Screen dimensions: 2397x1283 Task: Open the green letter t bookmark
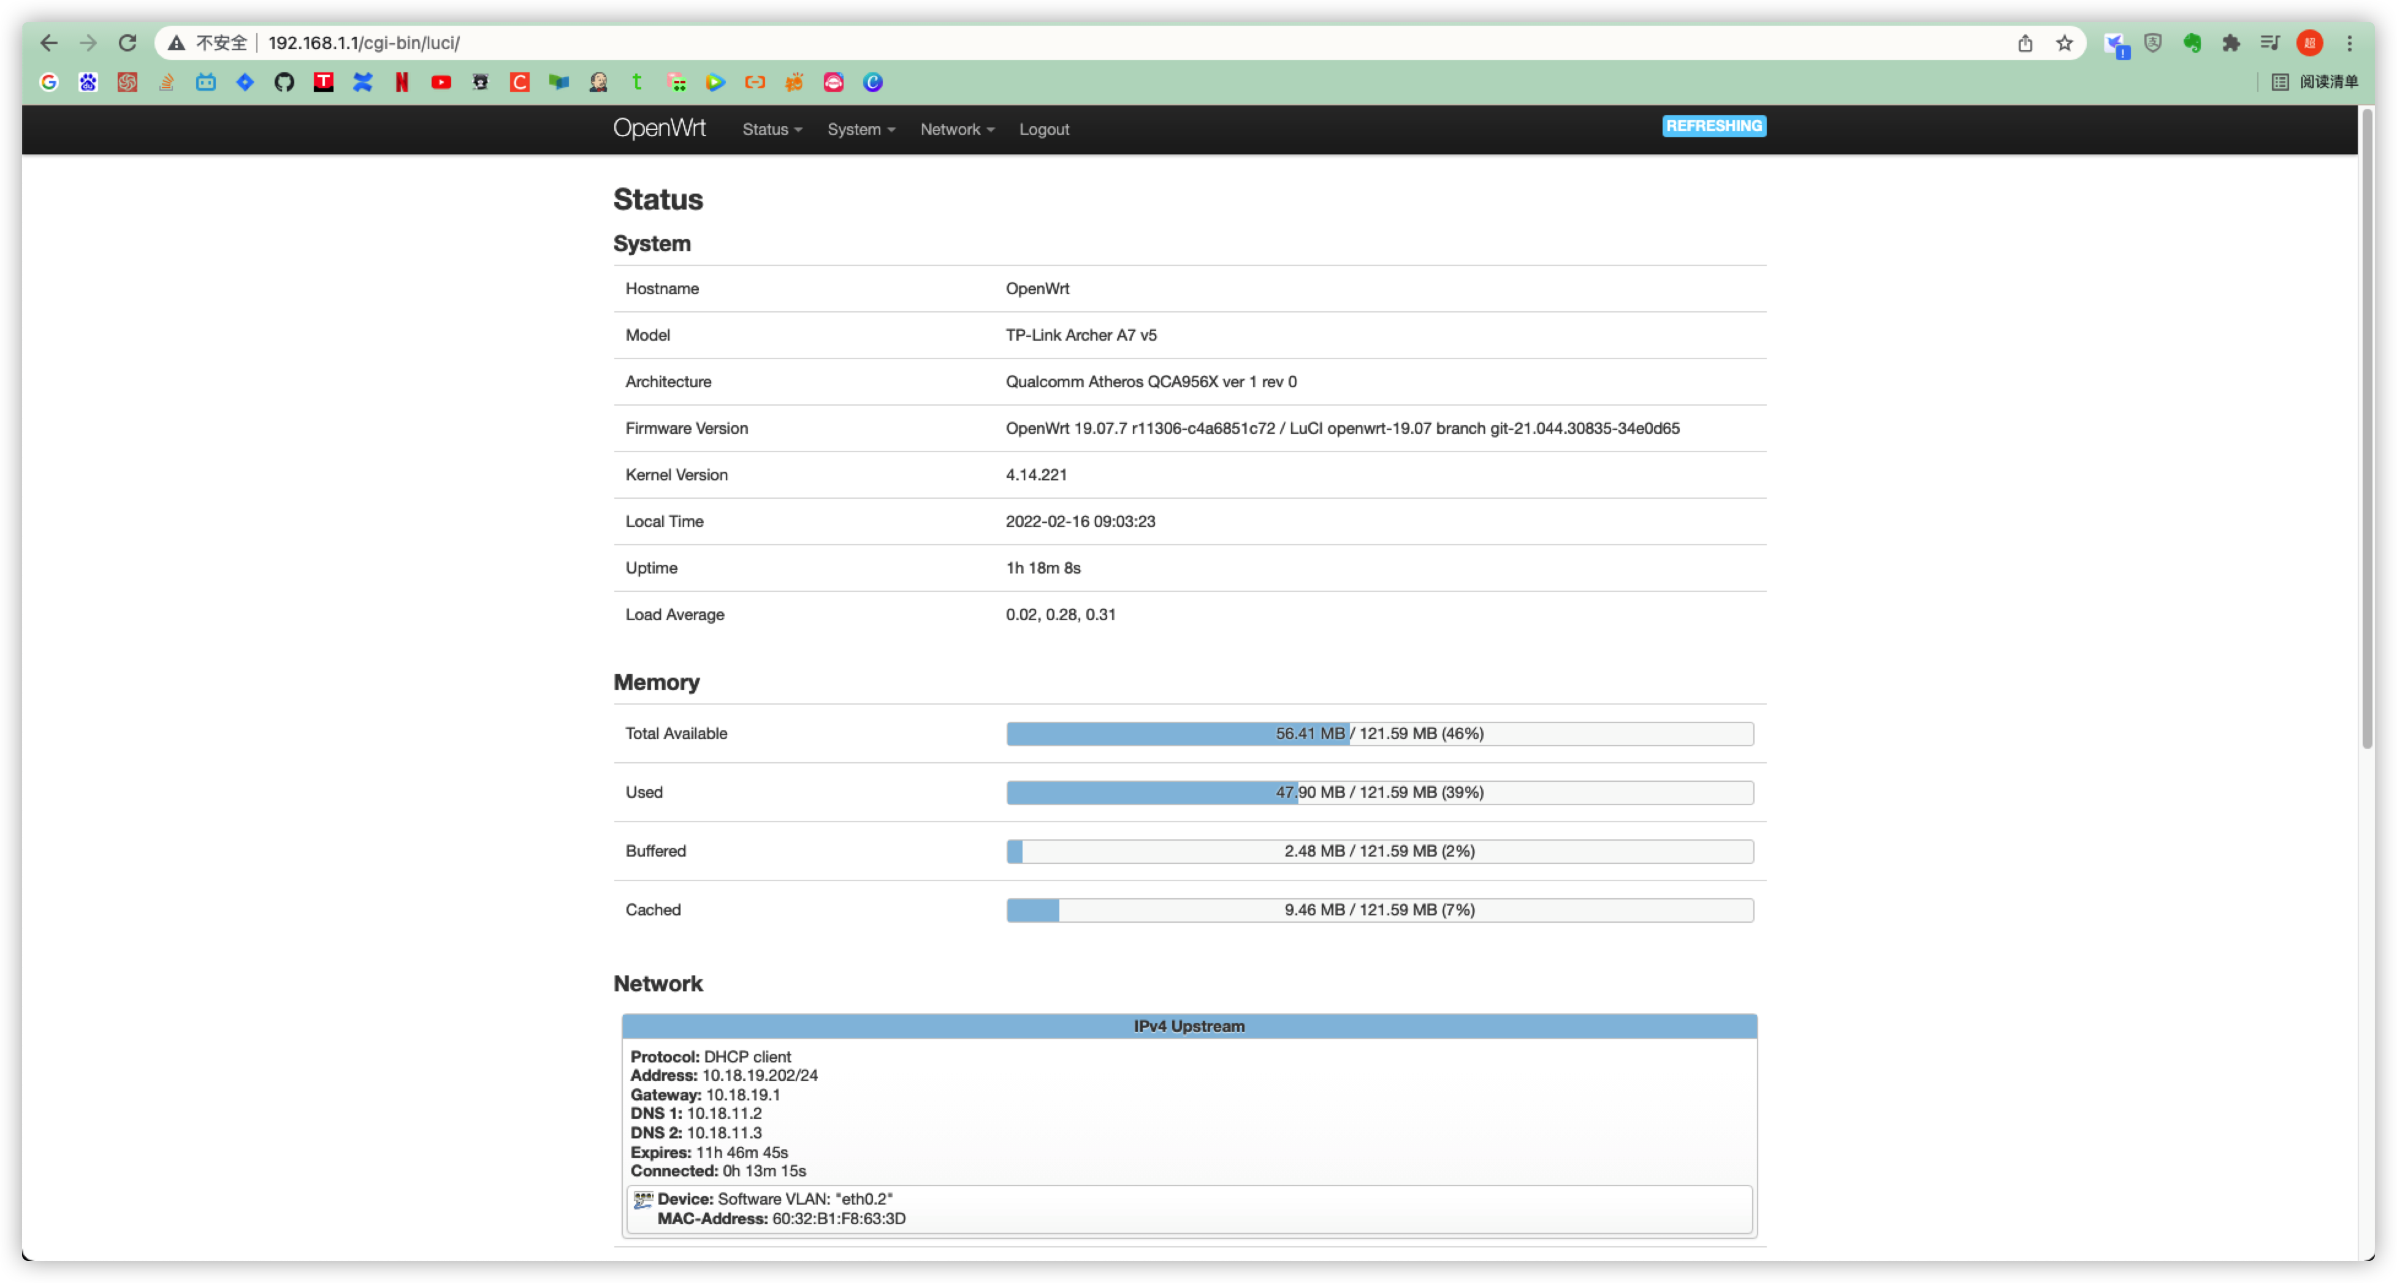[x=638, y=83]
